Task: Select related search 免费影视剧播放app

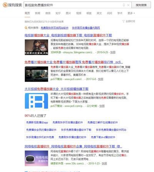Action: click(37, 122)
